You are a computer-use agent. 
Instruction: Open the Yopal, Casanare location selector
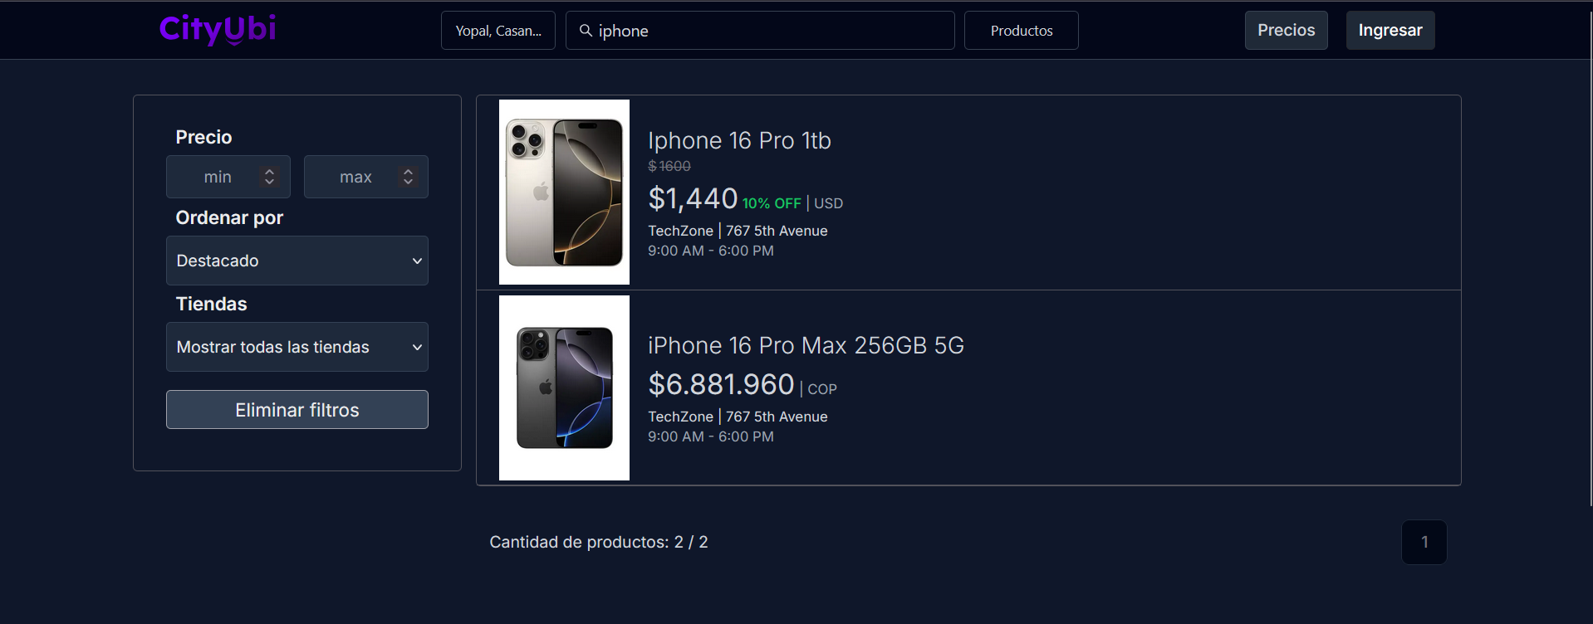coord(498,31)
